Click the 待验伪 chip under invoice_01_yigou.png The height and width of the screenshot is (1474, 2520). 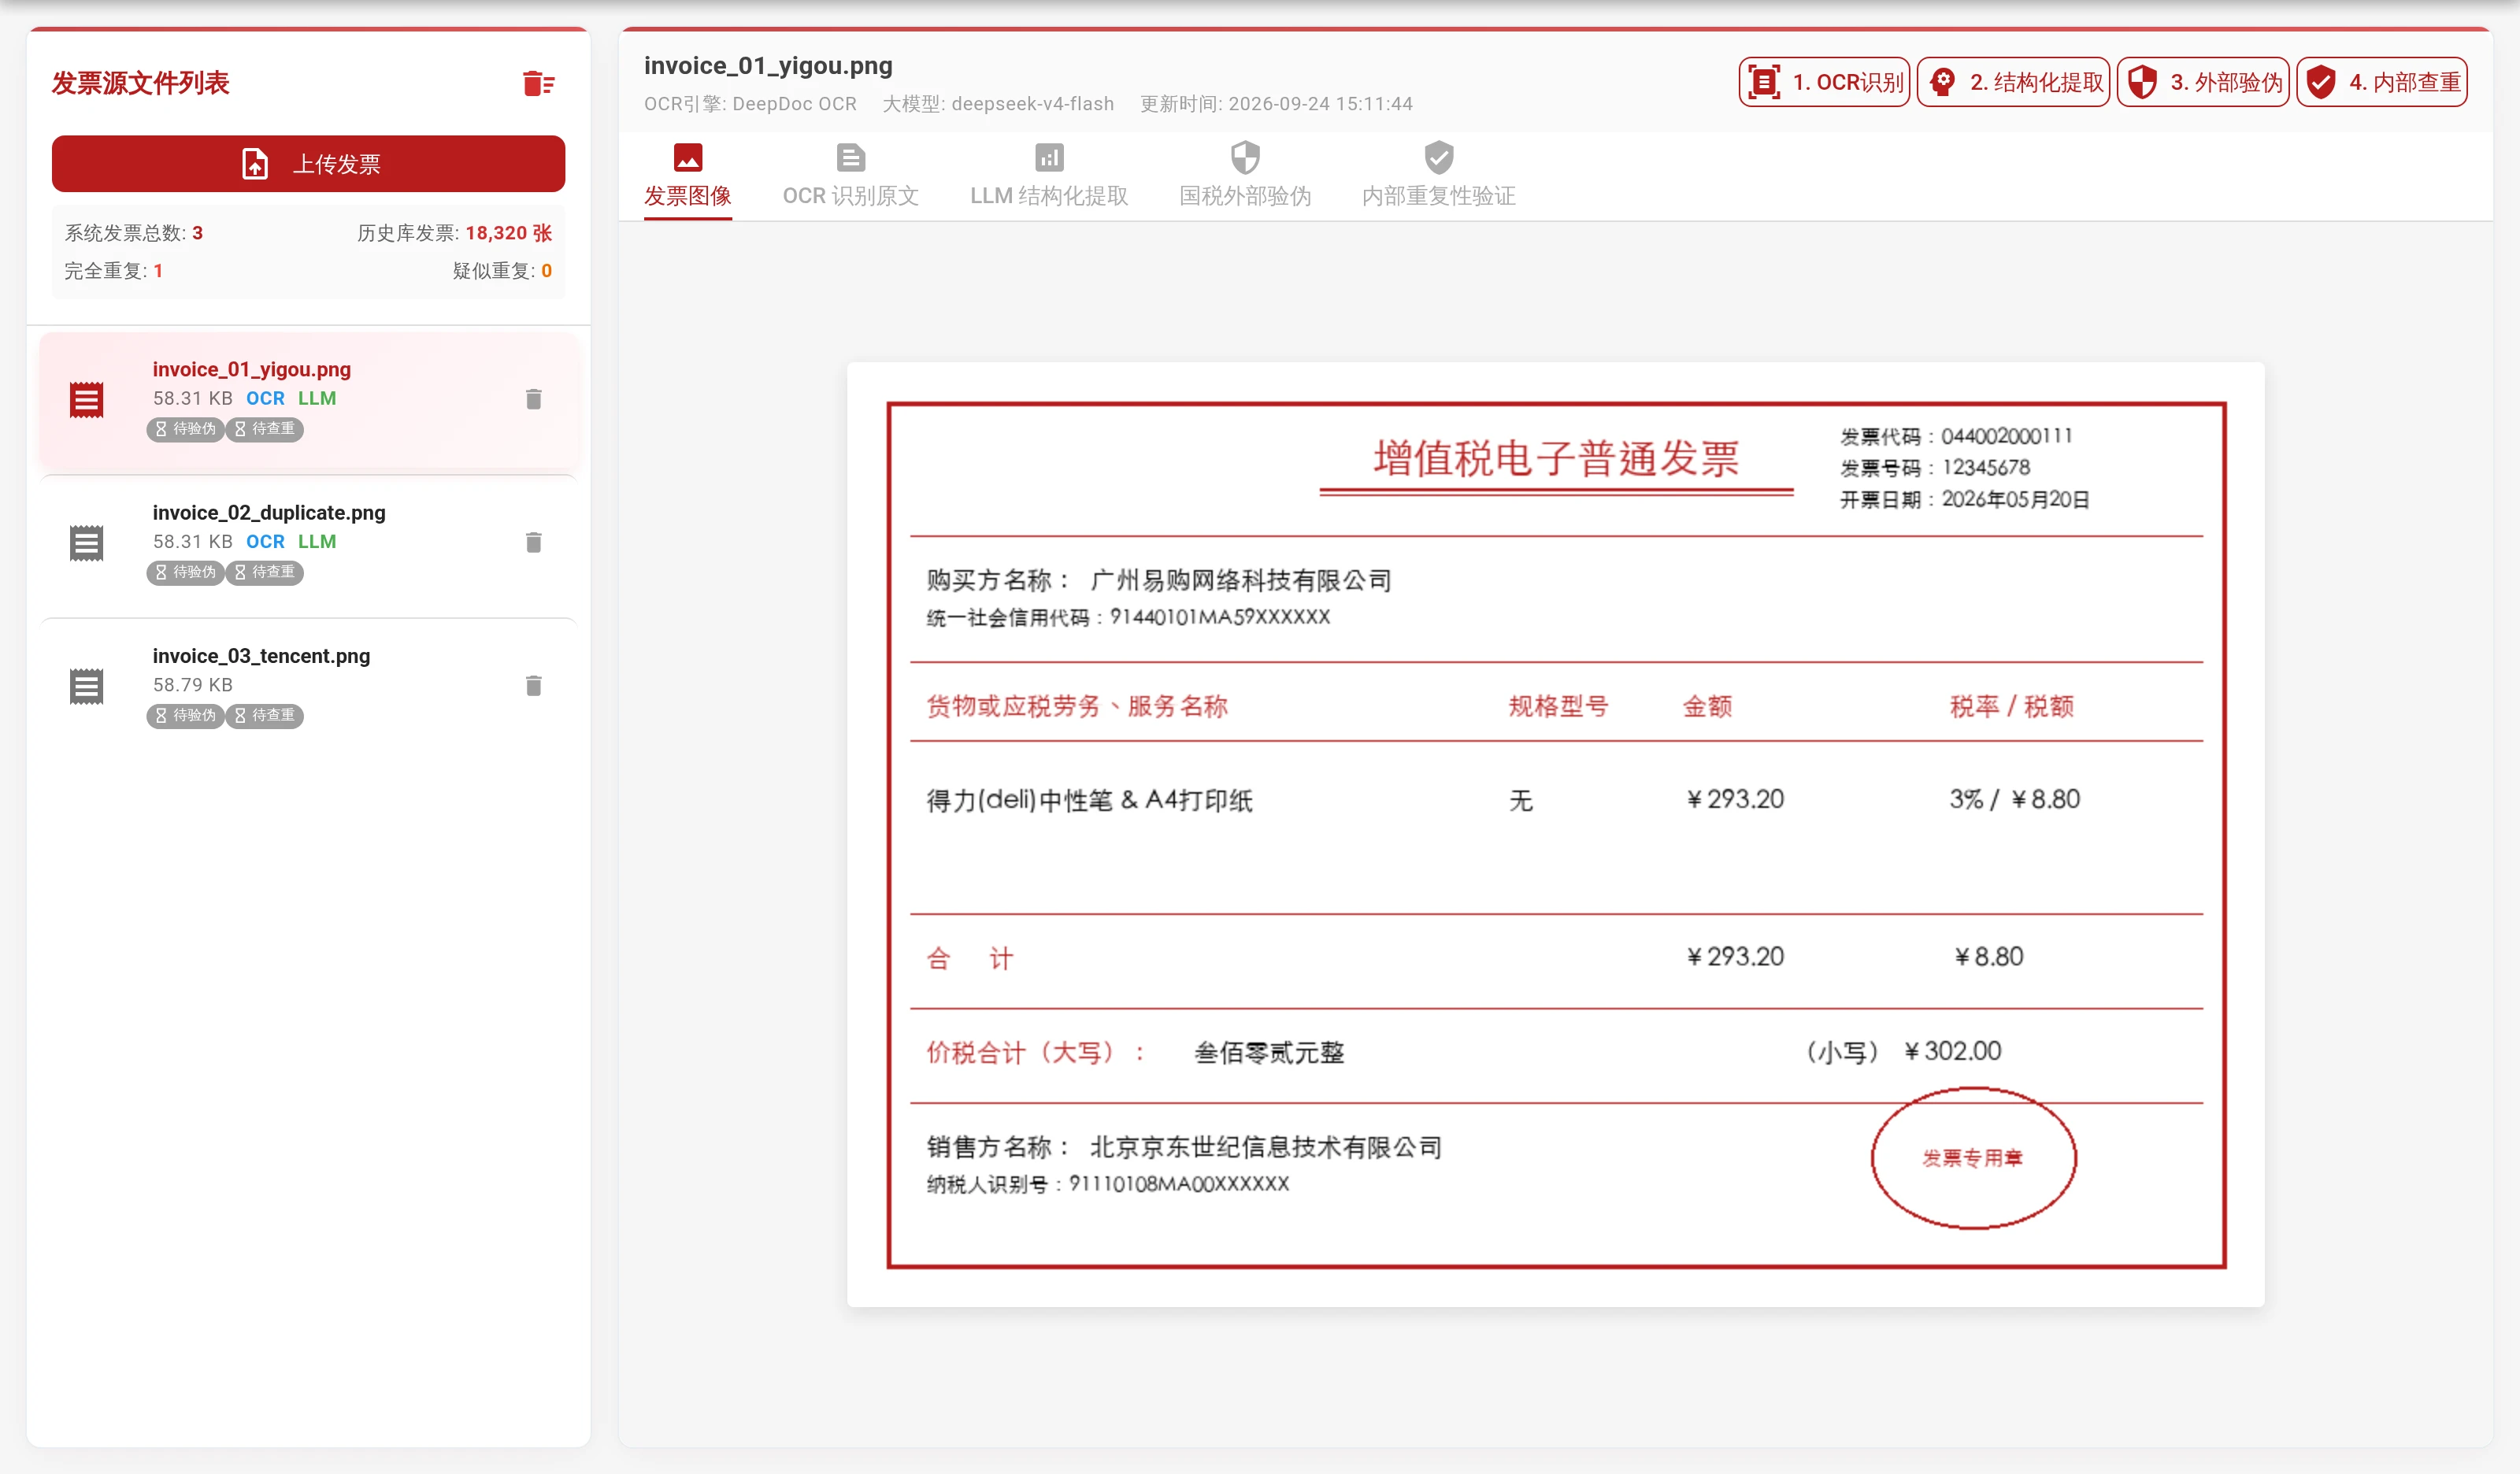tap(185, 429)
